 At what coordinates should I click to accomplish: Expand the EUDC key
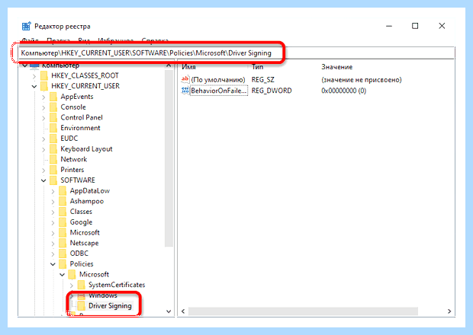point(43,139)
